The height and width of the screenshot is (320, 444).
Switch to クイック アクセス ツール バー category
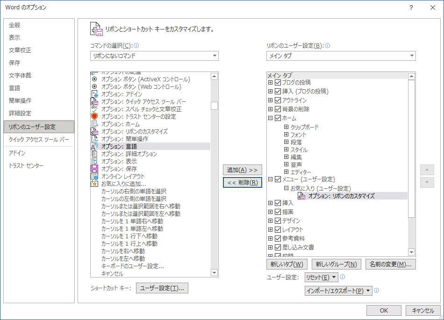39,140
